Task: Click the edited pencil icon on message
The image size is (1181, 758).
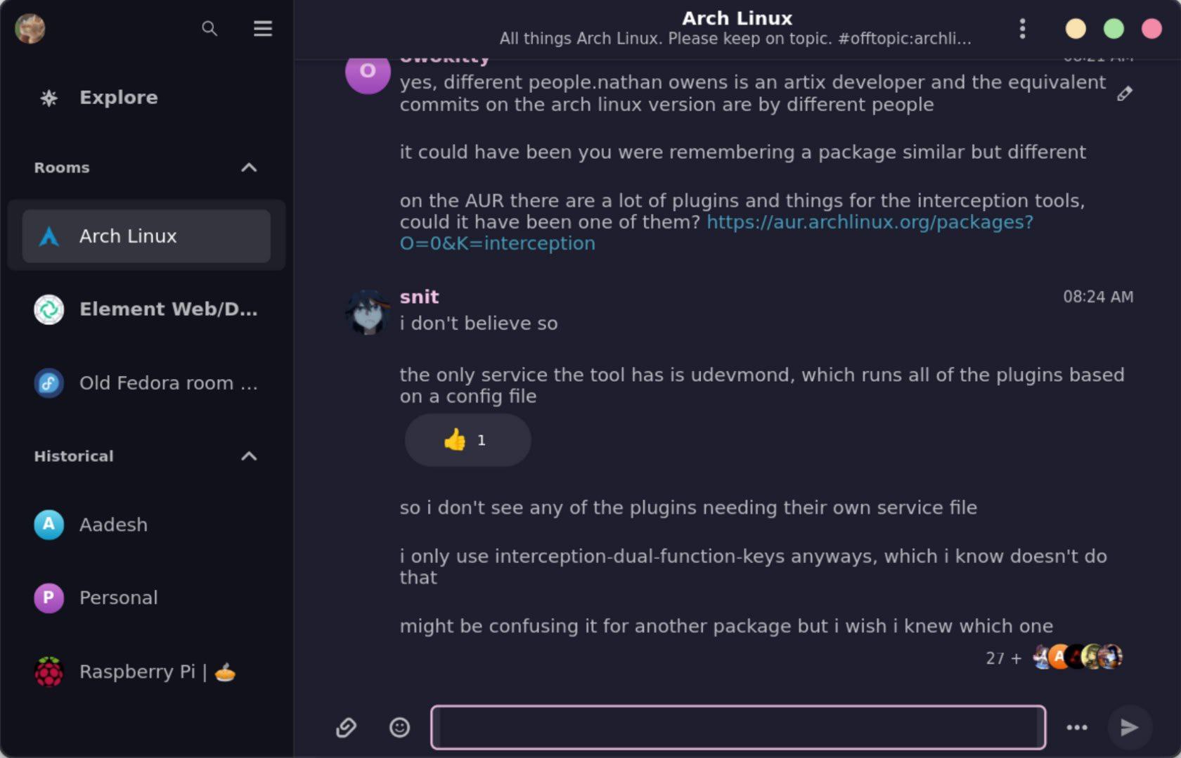Action: (x=1125, y=94)
